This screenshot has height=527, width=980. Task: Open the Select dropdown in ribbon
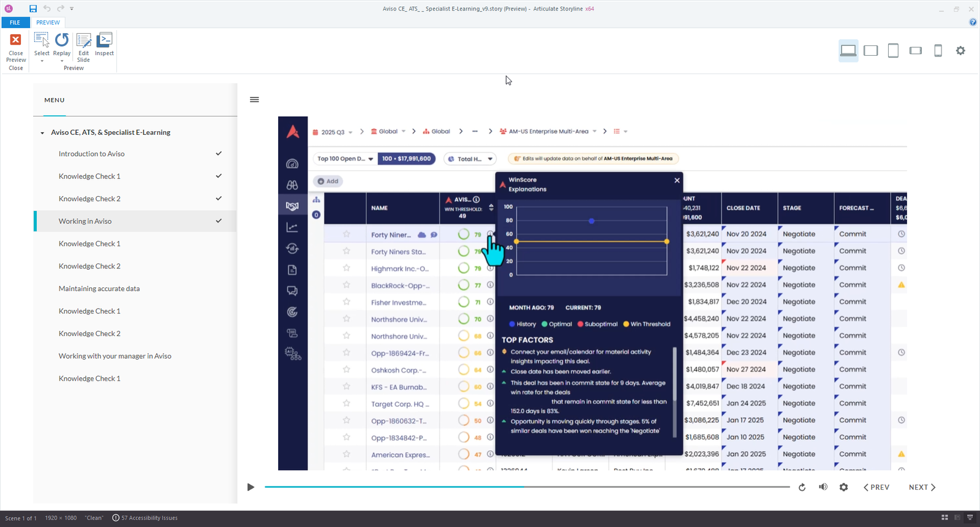[x=42, y=60]
